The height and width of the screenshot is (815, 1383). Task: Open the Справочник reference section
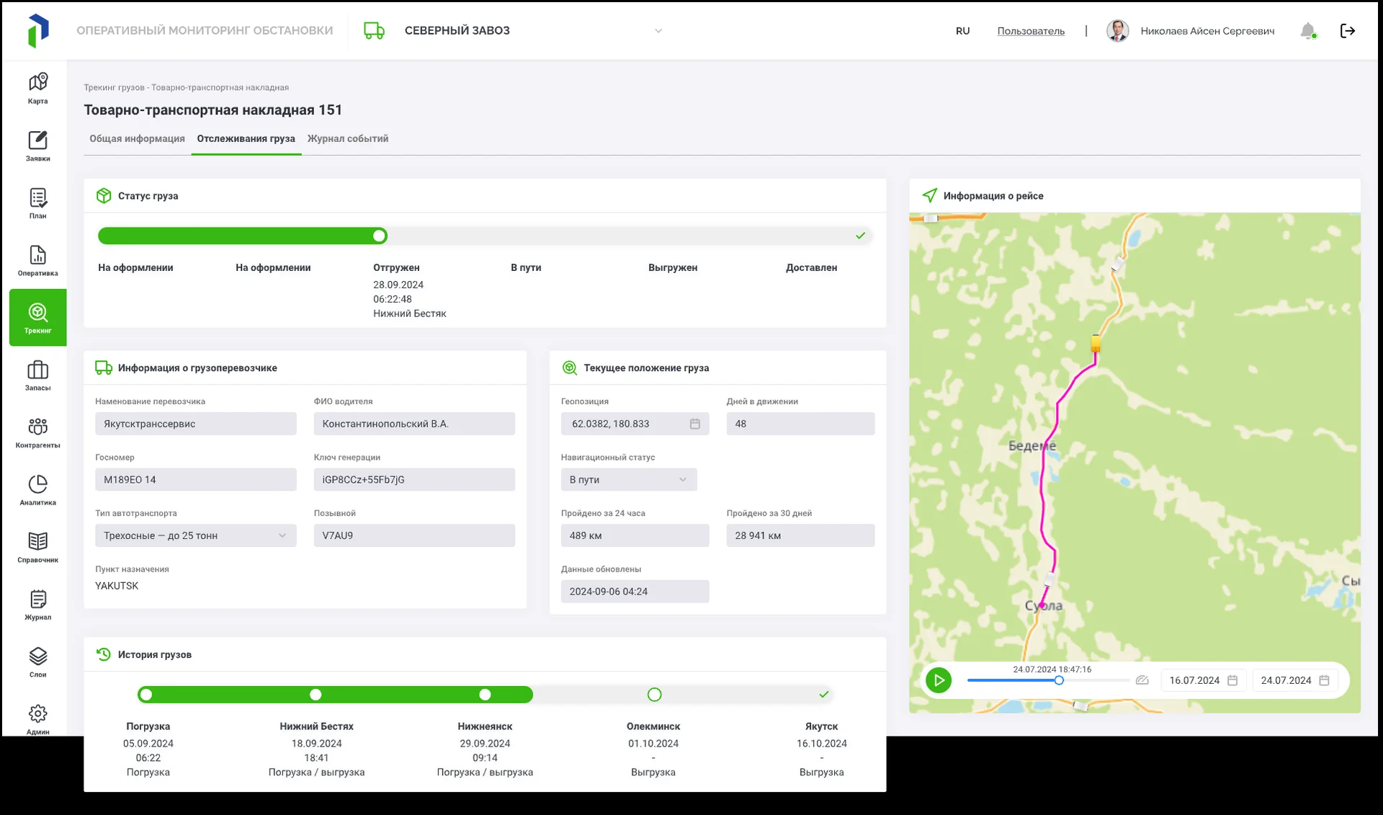pos(37,548)
